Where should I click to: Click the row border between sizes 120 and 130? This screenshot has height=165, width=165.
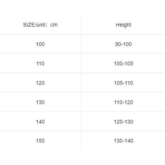82,92
